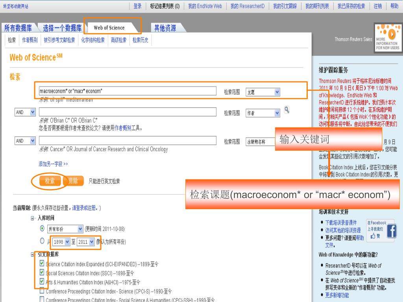Open Marked List (0) in top bar
403x302 pixels.
[x=165, y=6]
